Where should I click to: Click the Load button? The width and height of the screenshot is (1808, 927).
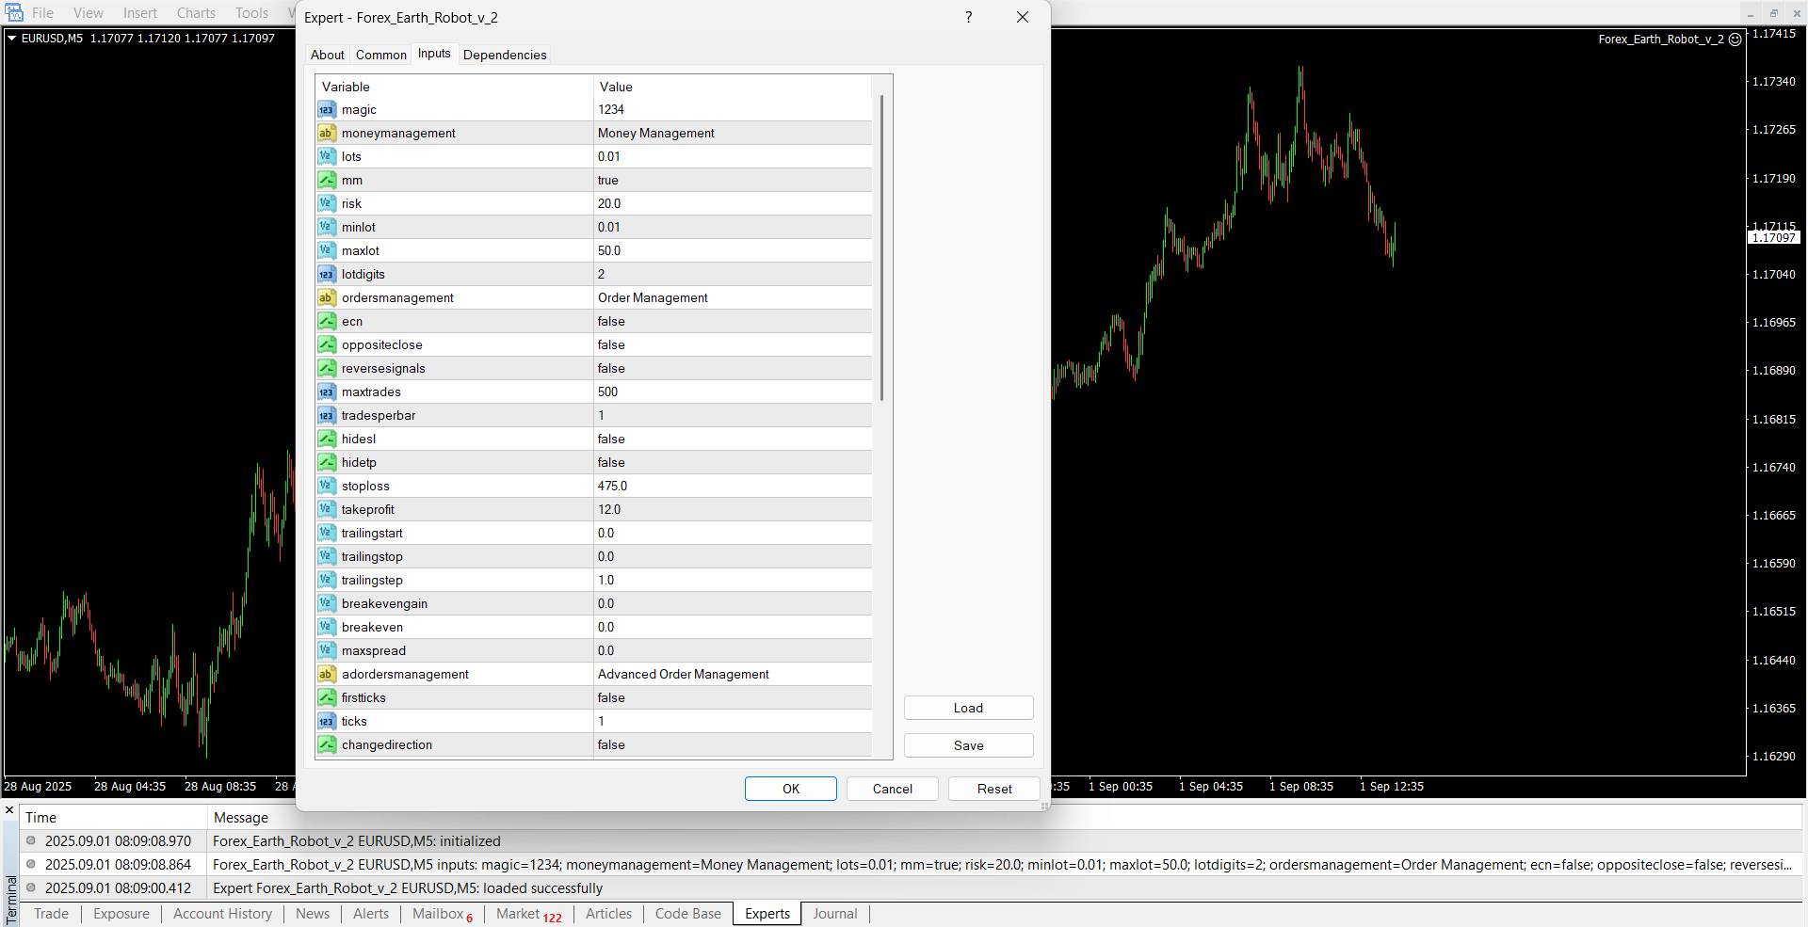tap(968, 708)
